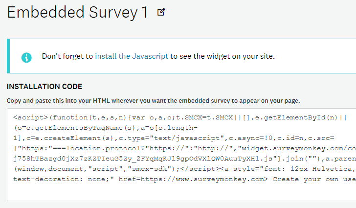Image resolution: width=356 pixels, height=208 pixels.
Task: Click the teal info icon in the banner
Action: pos(26,58)
